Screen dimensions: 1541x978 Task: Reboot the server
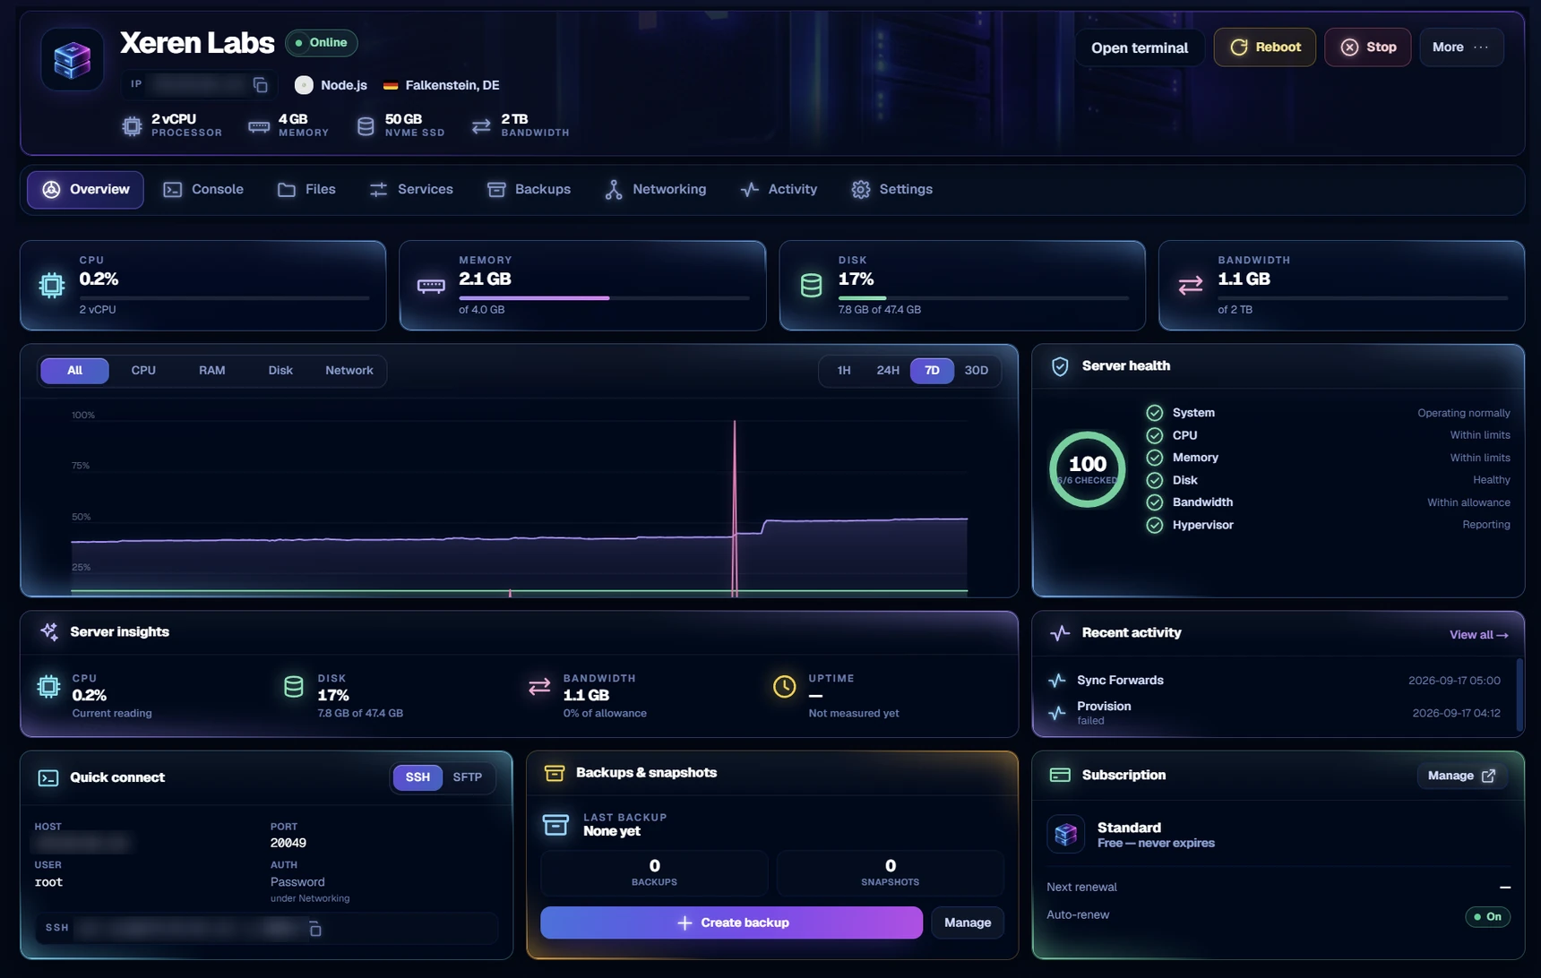coord(1264,47)
